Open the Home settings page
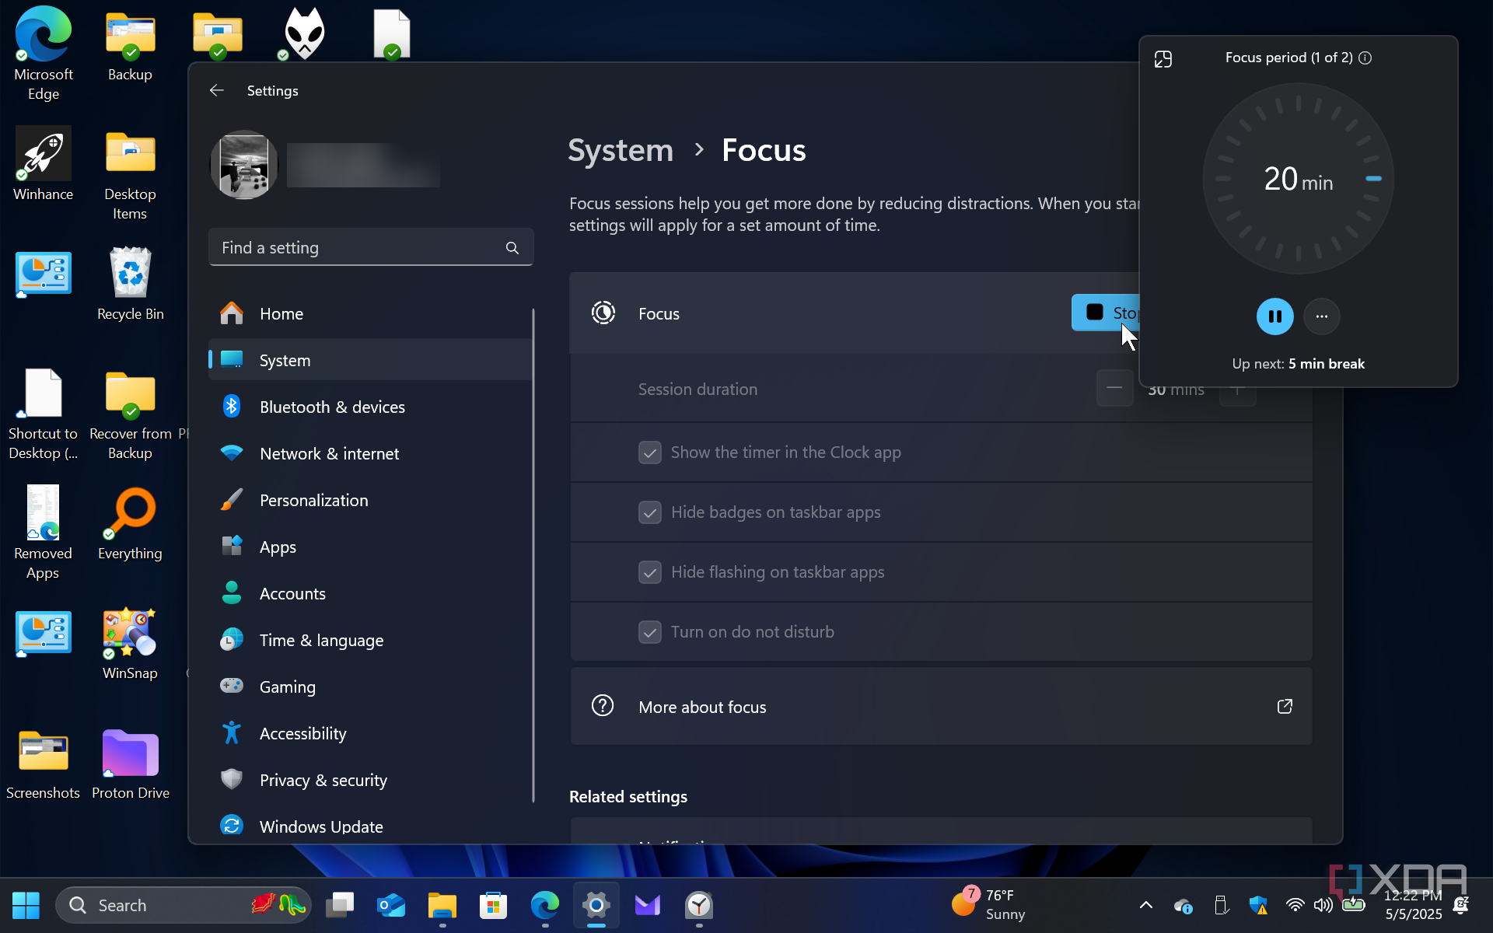 tap(370, 314)
